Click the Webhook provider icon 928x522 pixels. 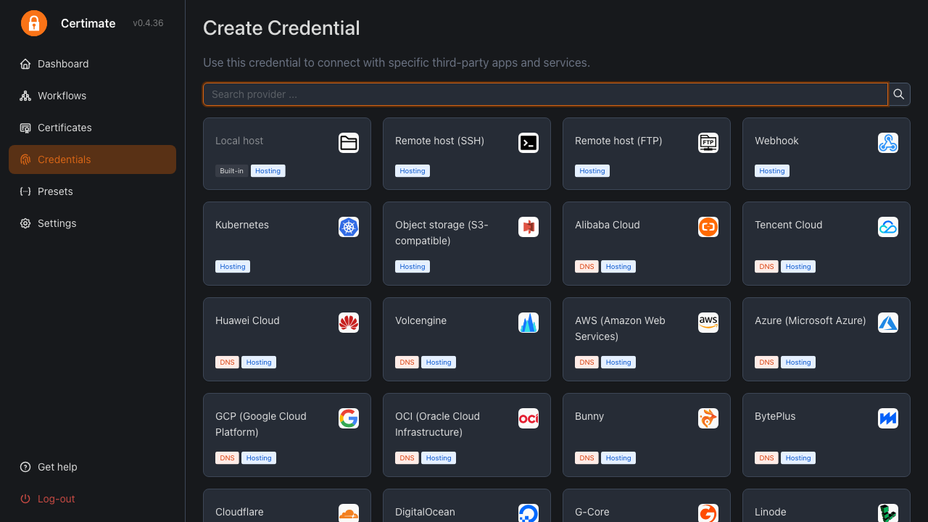pos(888,143)
